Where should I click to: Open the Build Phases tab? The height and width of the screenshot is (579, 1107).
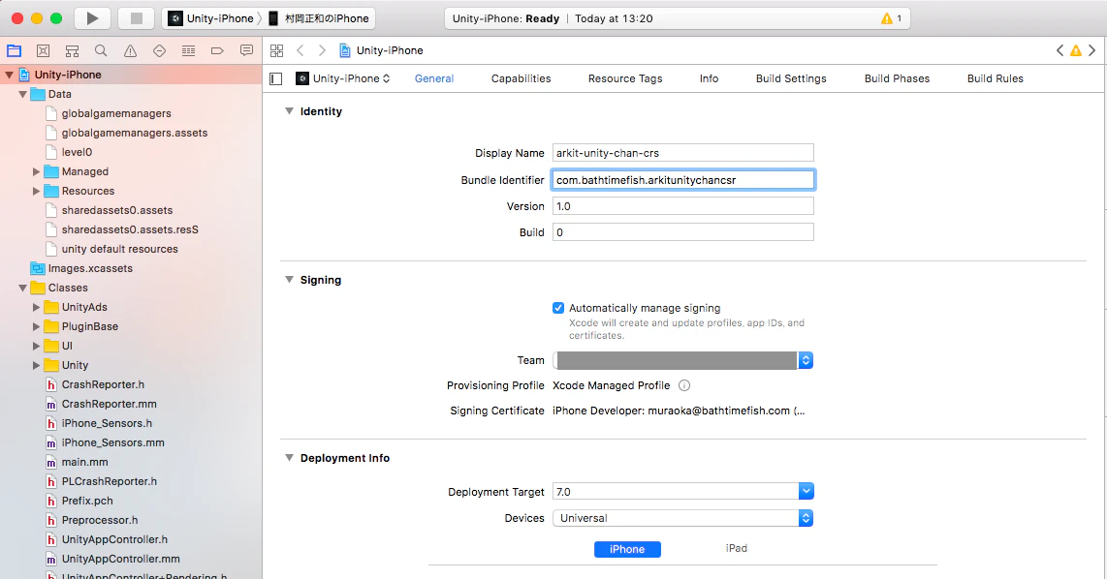click(897, 79)
